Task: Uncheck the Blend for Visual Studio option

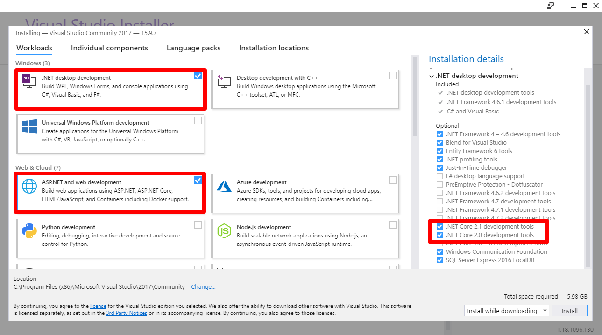Action: pyautogui.click(x=439, y=143)
